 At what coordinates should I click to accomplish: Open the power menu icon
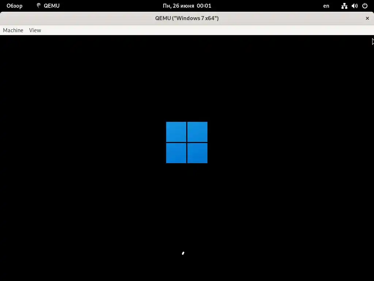(x=365, y=6)
